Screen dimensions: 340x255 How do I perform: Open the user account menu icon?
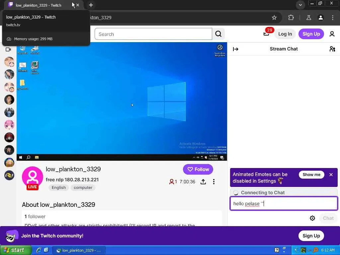(x=332, y=34)
